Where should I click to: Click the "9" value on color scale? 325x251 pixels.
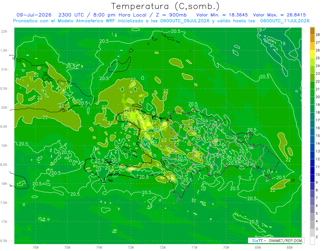[317, 182]
